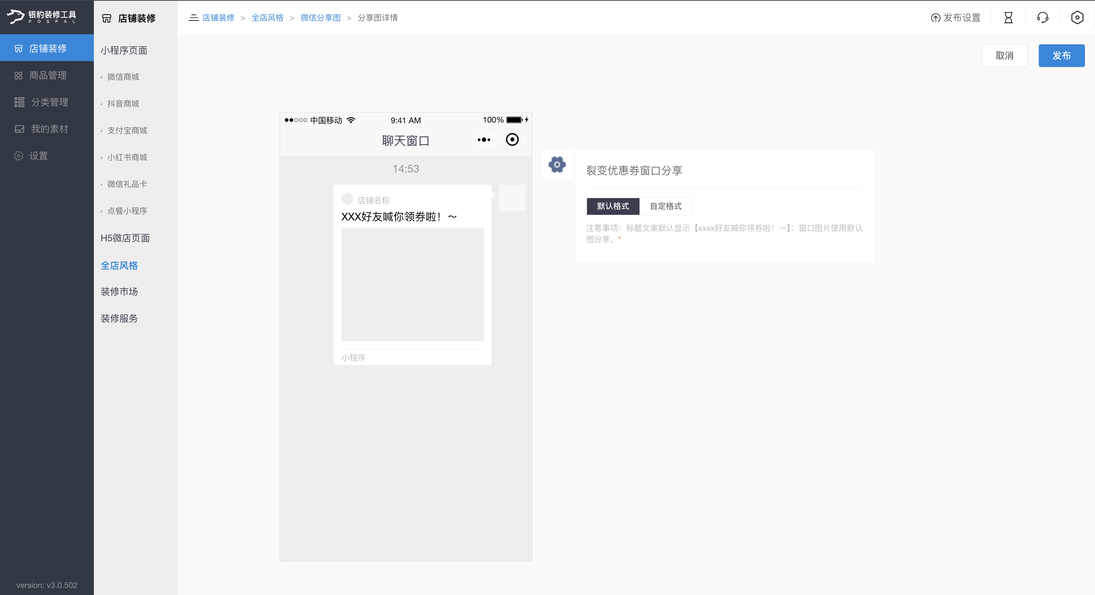Go to 全店风格 breadcrumb link
The width and height of the screenshot is (1095, 595).
(x=267, y=17)
